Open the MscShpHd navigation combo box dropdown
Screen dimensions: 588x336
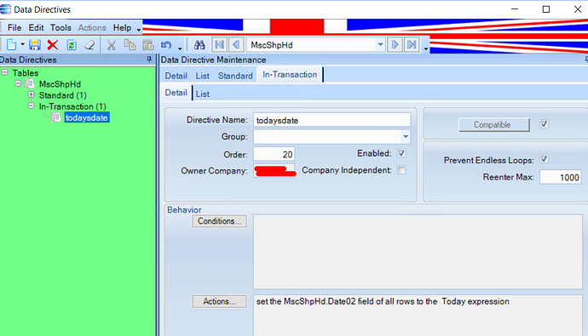click(x=380, y=45)
